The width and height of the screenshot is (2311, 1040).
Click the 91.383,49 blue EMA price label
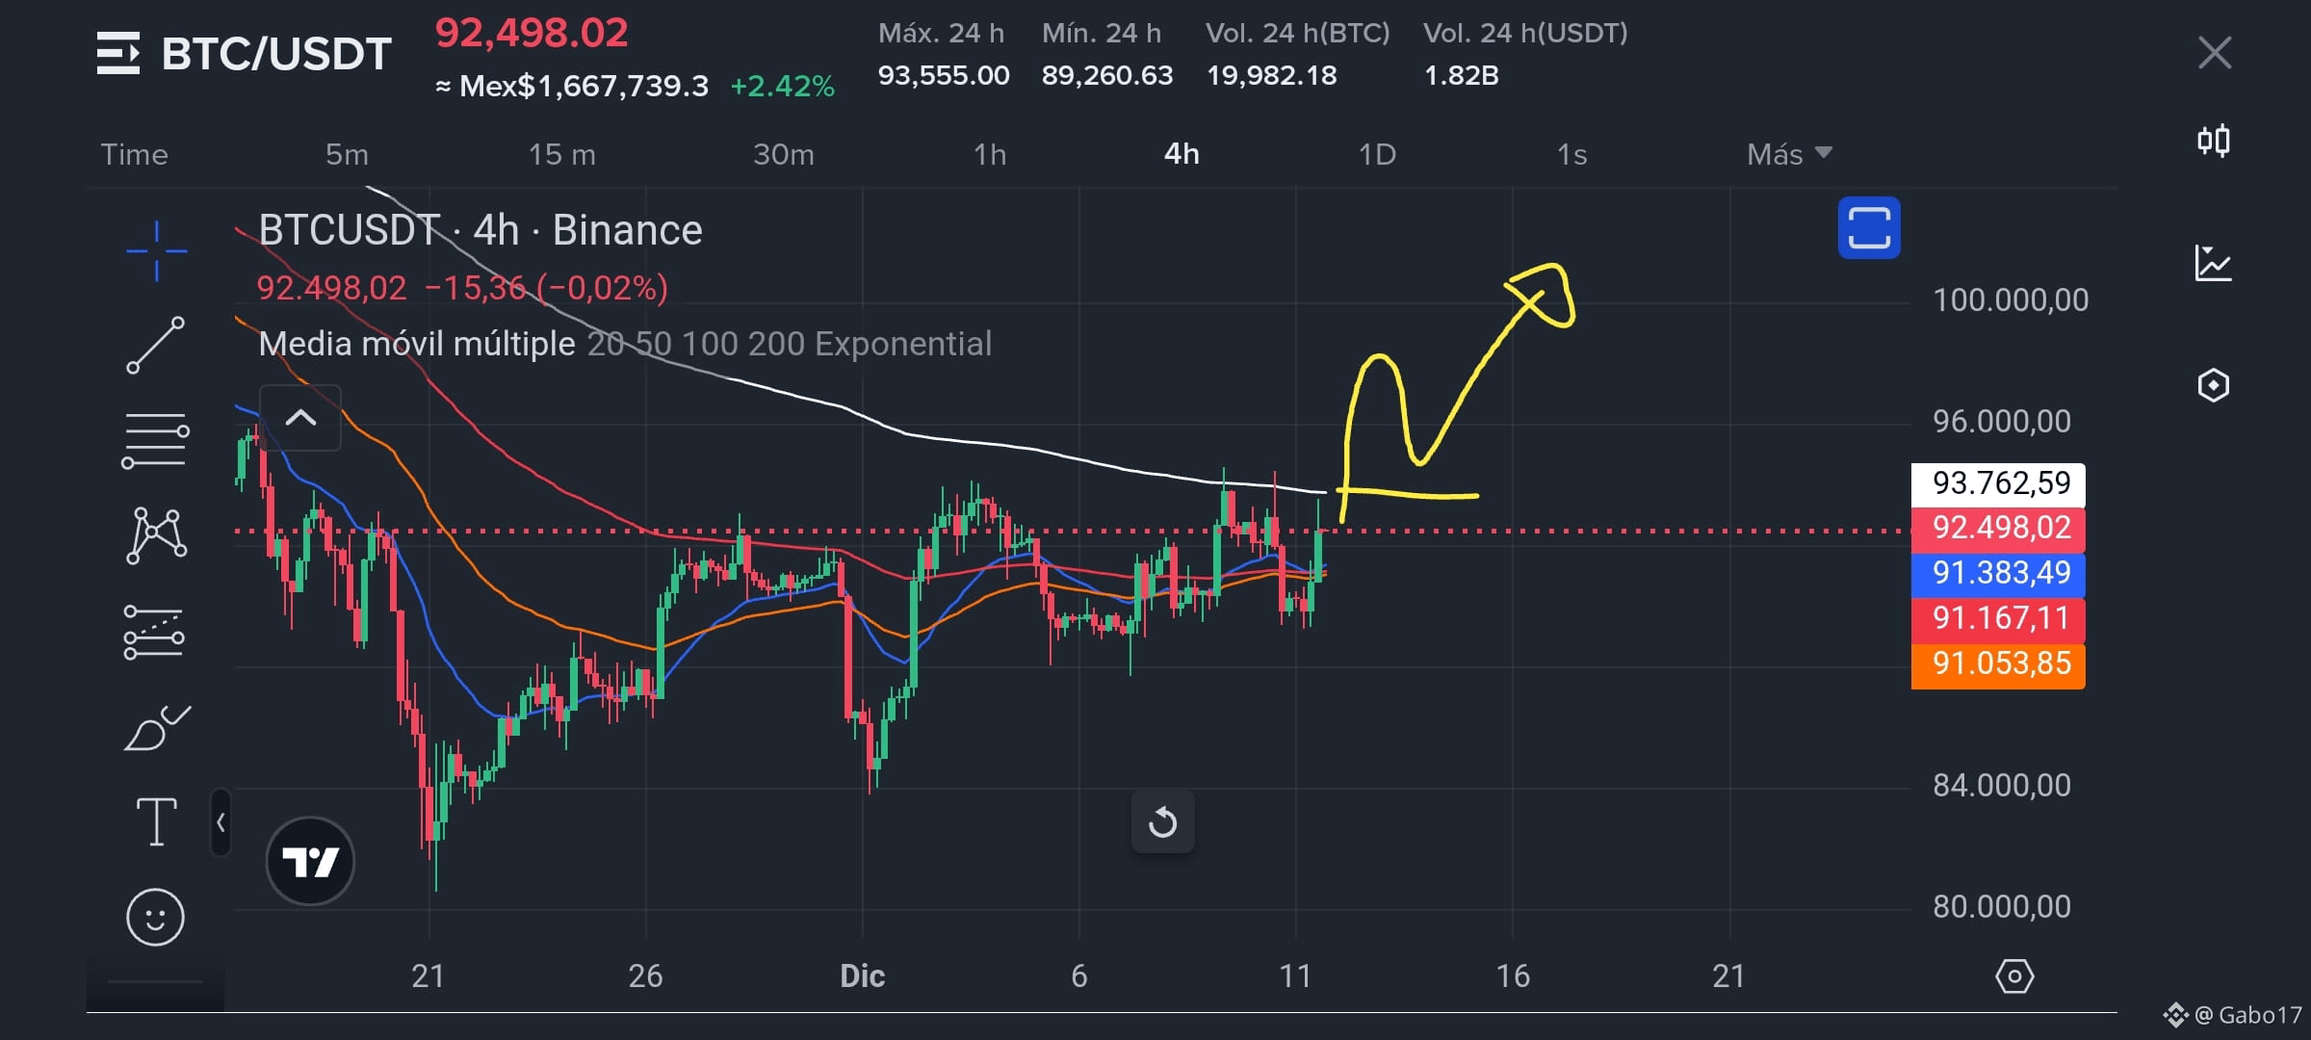(x=1998, y=574)
